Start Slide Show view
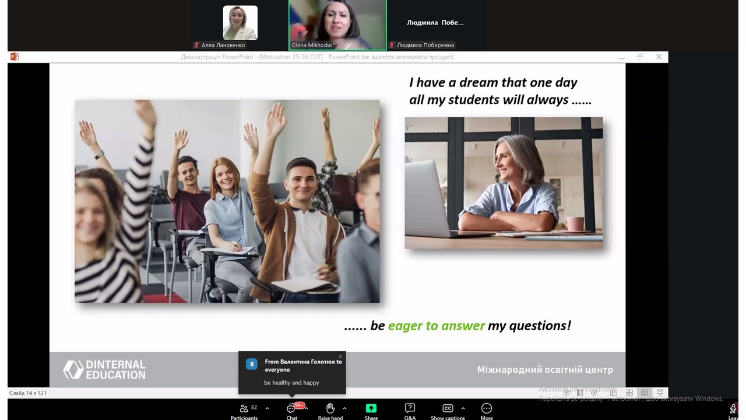The height and width of the screenshot is (420, 746). point(660,393)
